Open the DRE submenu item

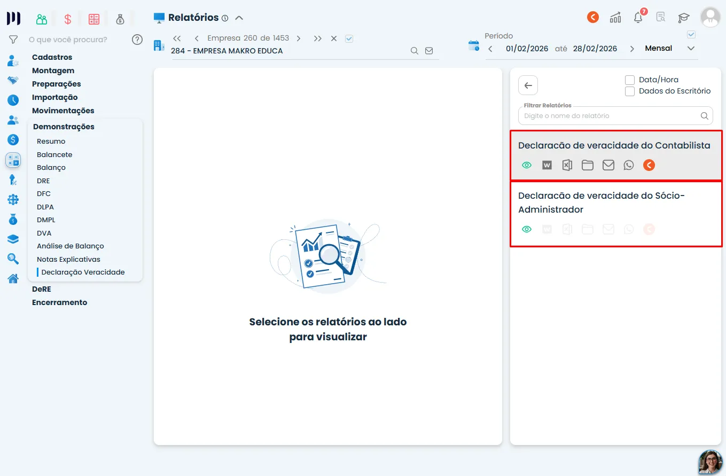tap(43, 181)
